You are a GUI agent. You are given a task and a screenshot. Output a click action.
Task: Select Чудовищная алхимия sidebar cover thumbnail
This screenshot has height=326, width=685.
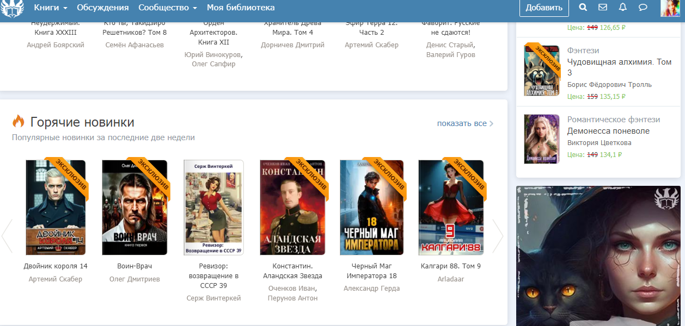(x=541, y=71)
